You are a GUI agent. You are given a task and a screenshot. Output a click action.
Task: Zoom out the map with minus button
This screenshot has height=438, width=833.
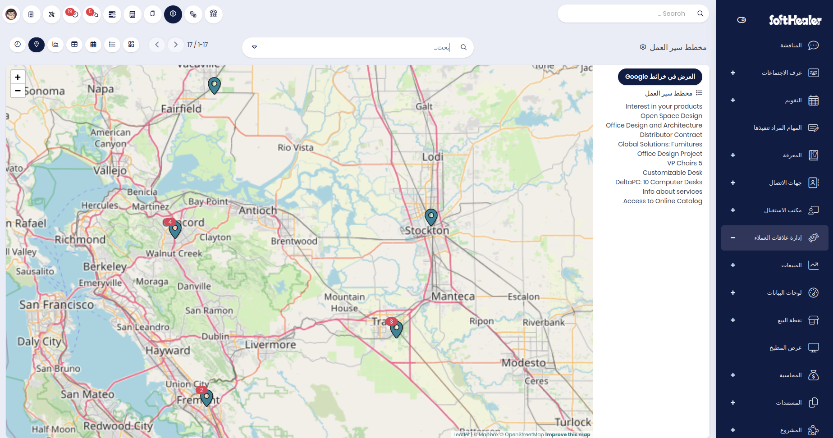pyautogui.click(x=18, y=91)
